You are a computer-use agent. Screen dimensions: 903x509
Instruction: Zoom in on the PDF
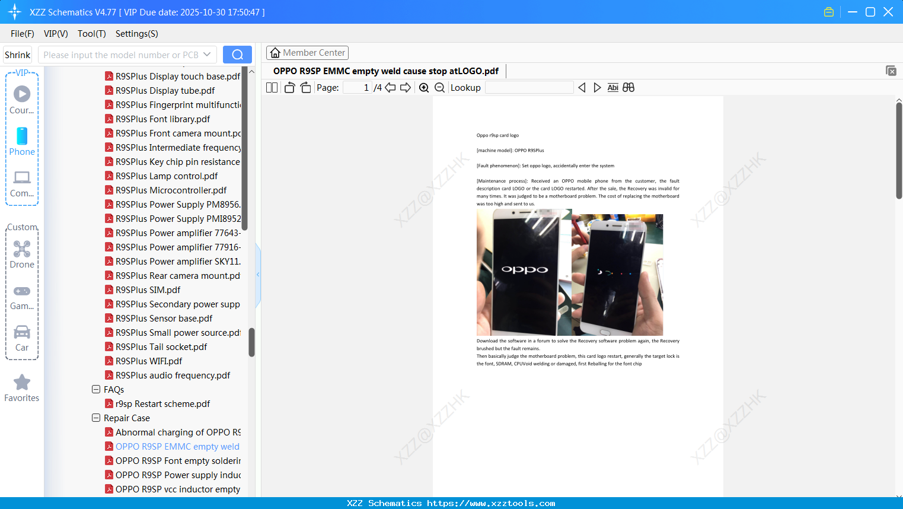click(x=424, y=88)
